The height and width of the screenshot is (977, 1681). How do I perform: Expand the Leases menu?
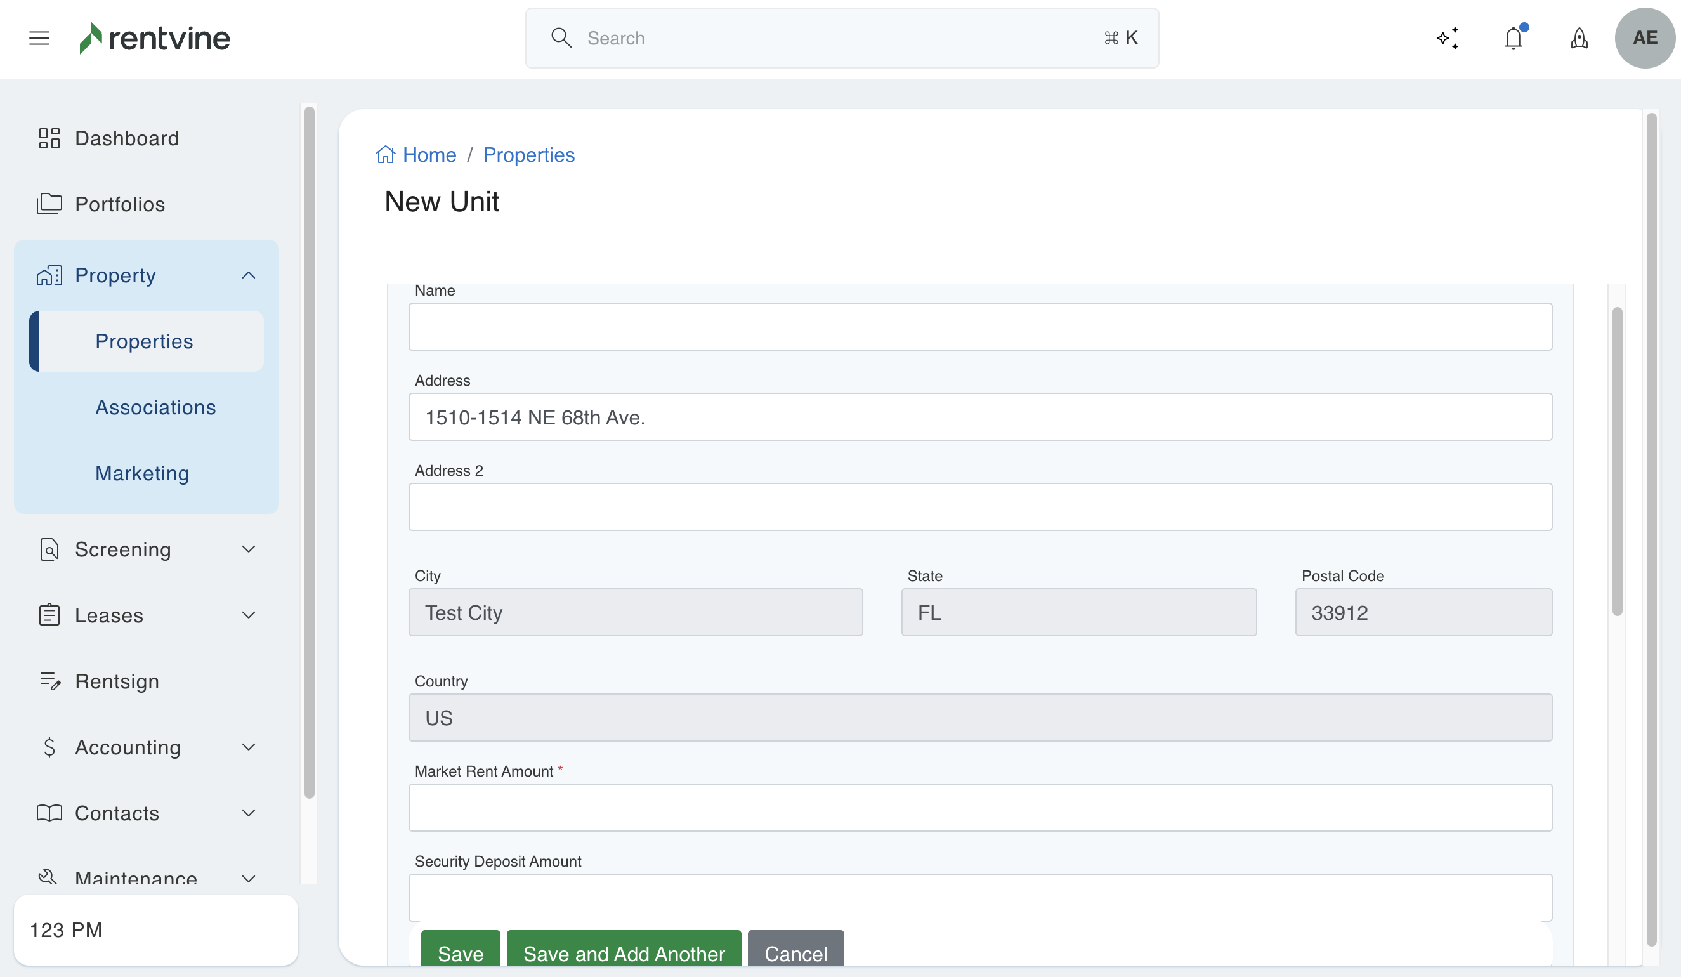click(249, 615)
